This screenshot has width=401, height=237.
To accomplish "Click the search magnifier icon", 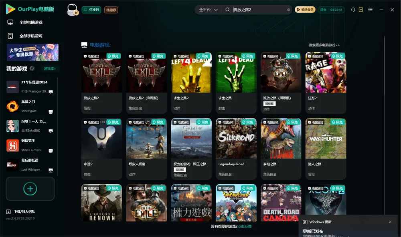I will 227,10.
